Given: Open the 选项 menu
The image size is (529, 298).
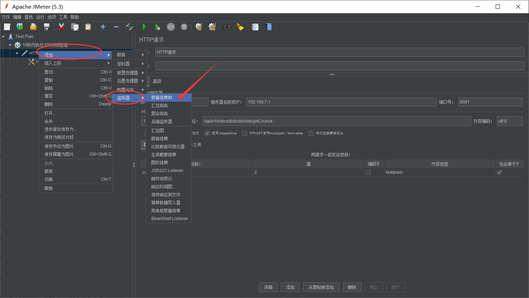Looking at the screenshot, I should click(x=52, y=17).
